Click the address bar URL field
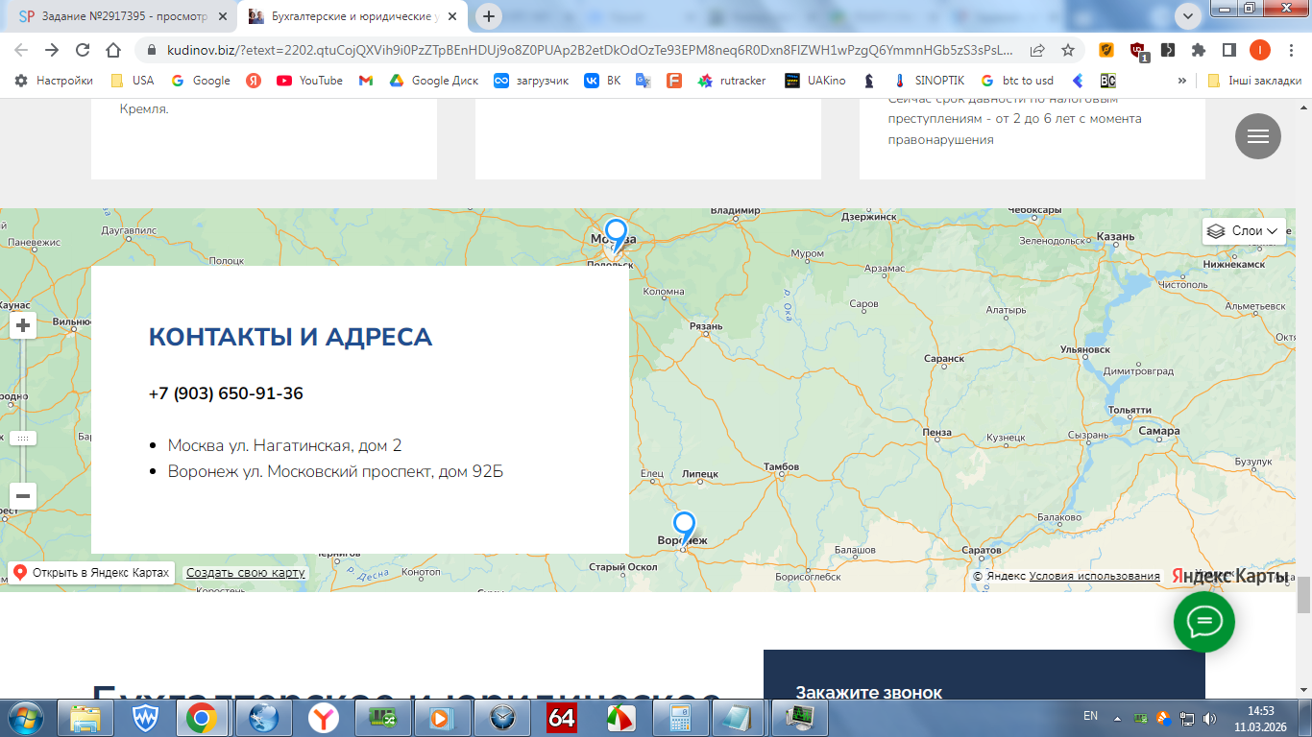This screenshot has width=1312, height=737. pyautogui.click(x=588, y=50)
